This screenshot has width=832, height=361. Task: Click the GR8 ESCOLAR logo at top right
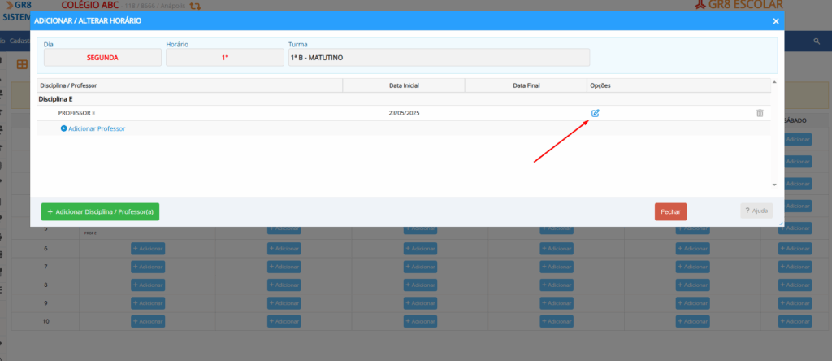pos(738,5)
